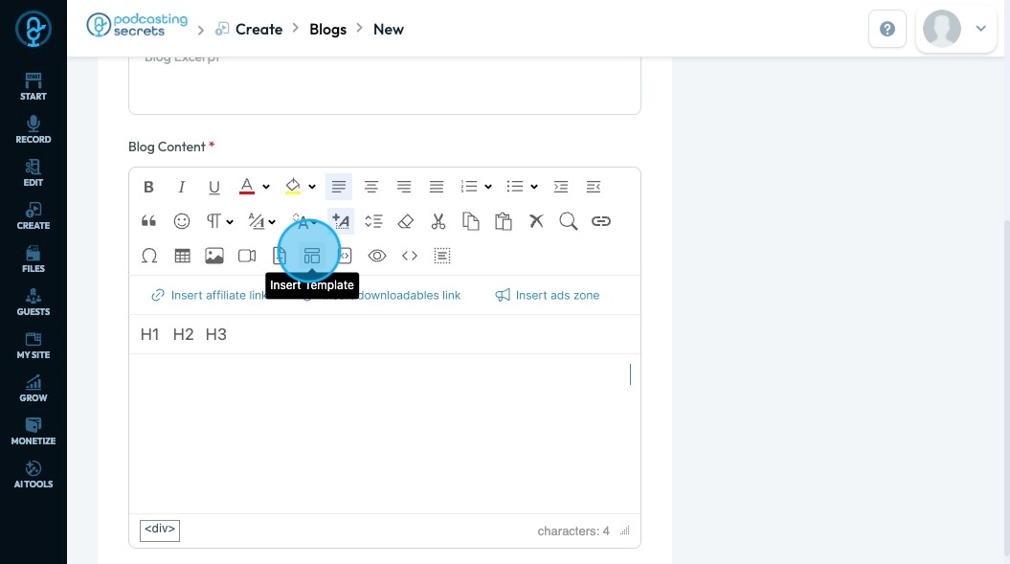Image resolution: width=1010 pixels, height=564 pixels.
Task: Expand the user account menu chevron
Action: coord(981,29)
